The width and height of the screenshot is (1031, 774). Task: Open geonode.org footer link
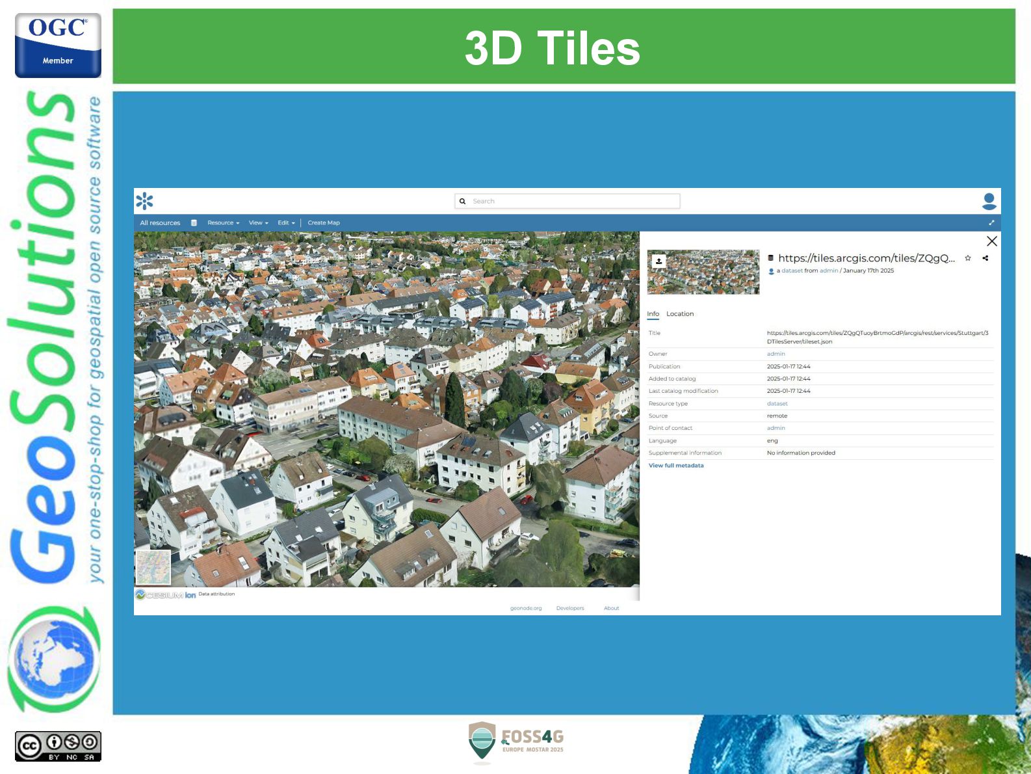(x=526, y=608)
